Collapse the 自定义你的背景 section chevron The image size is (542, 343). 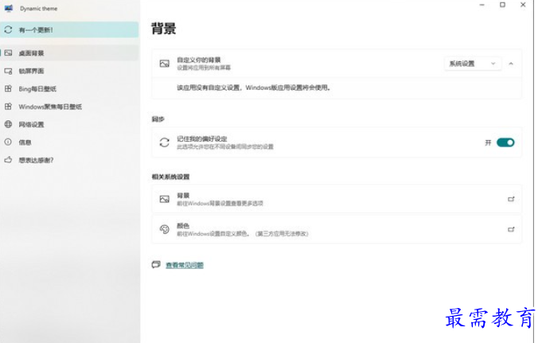coord(511,64)
